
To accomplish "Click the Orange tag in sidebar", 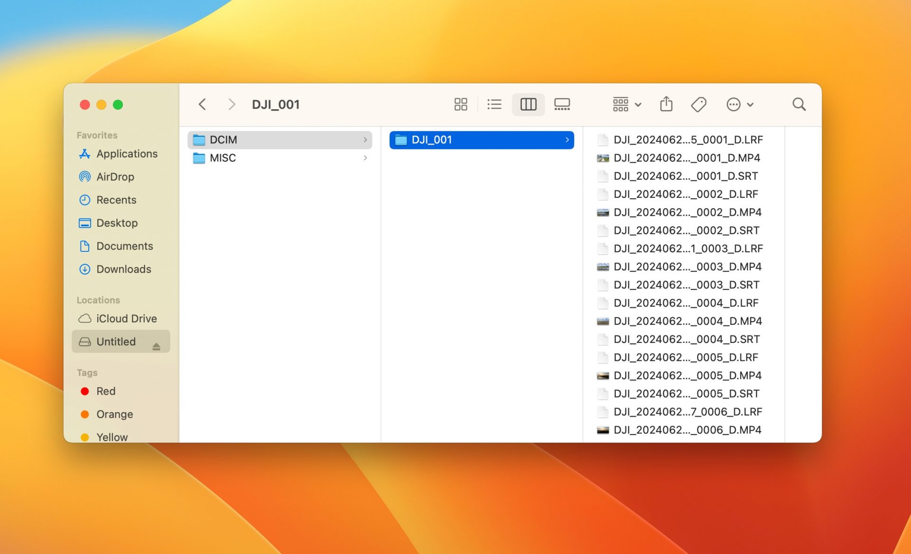I will point(114,415).
